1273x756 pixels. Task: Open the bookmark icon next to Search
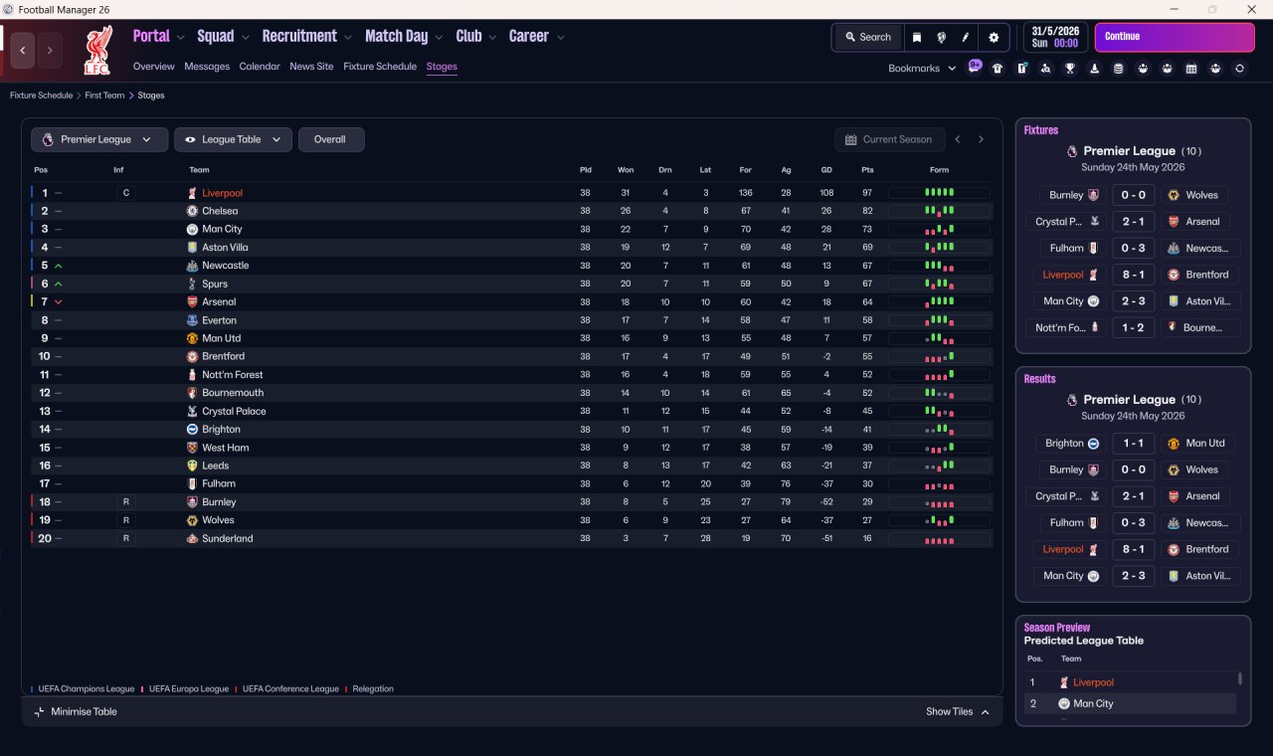pyautogui.click(x=917, y=38)
